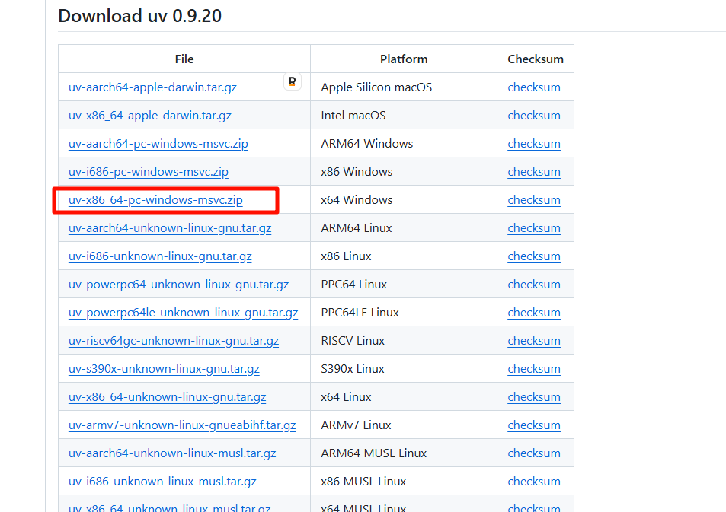Open uv-aarch64-unknown-linux-gnu.tar.gz link
The image size is (726, 512).
(169, 228)
